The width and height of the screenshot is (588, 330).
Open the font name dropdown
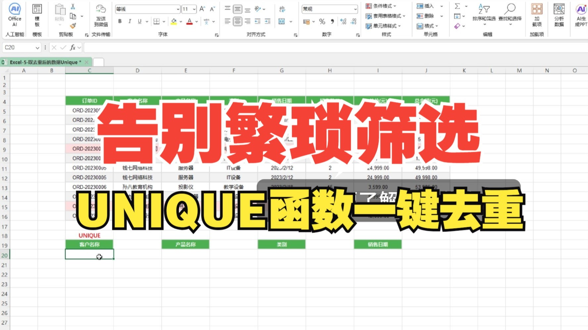coord(177,9)
